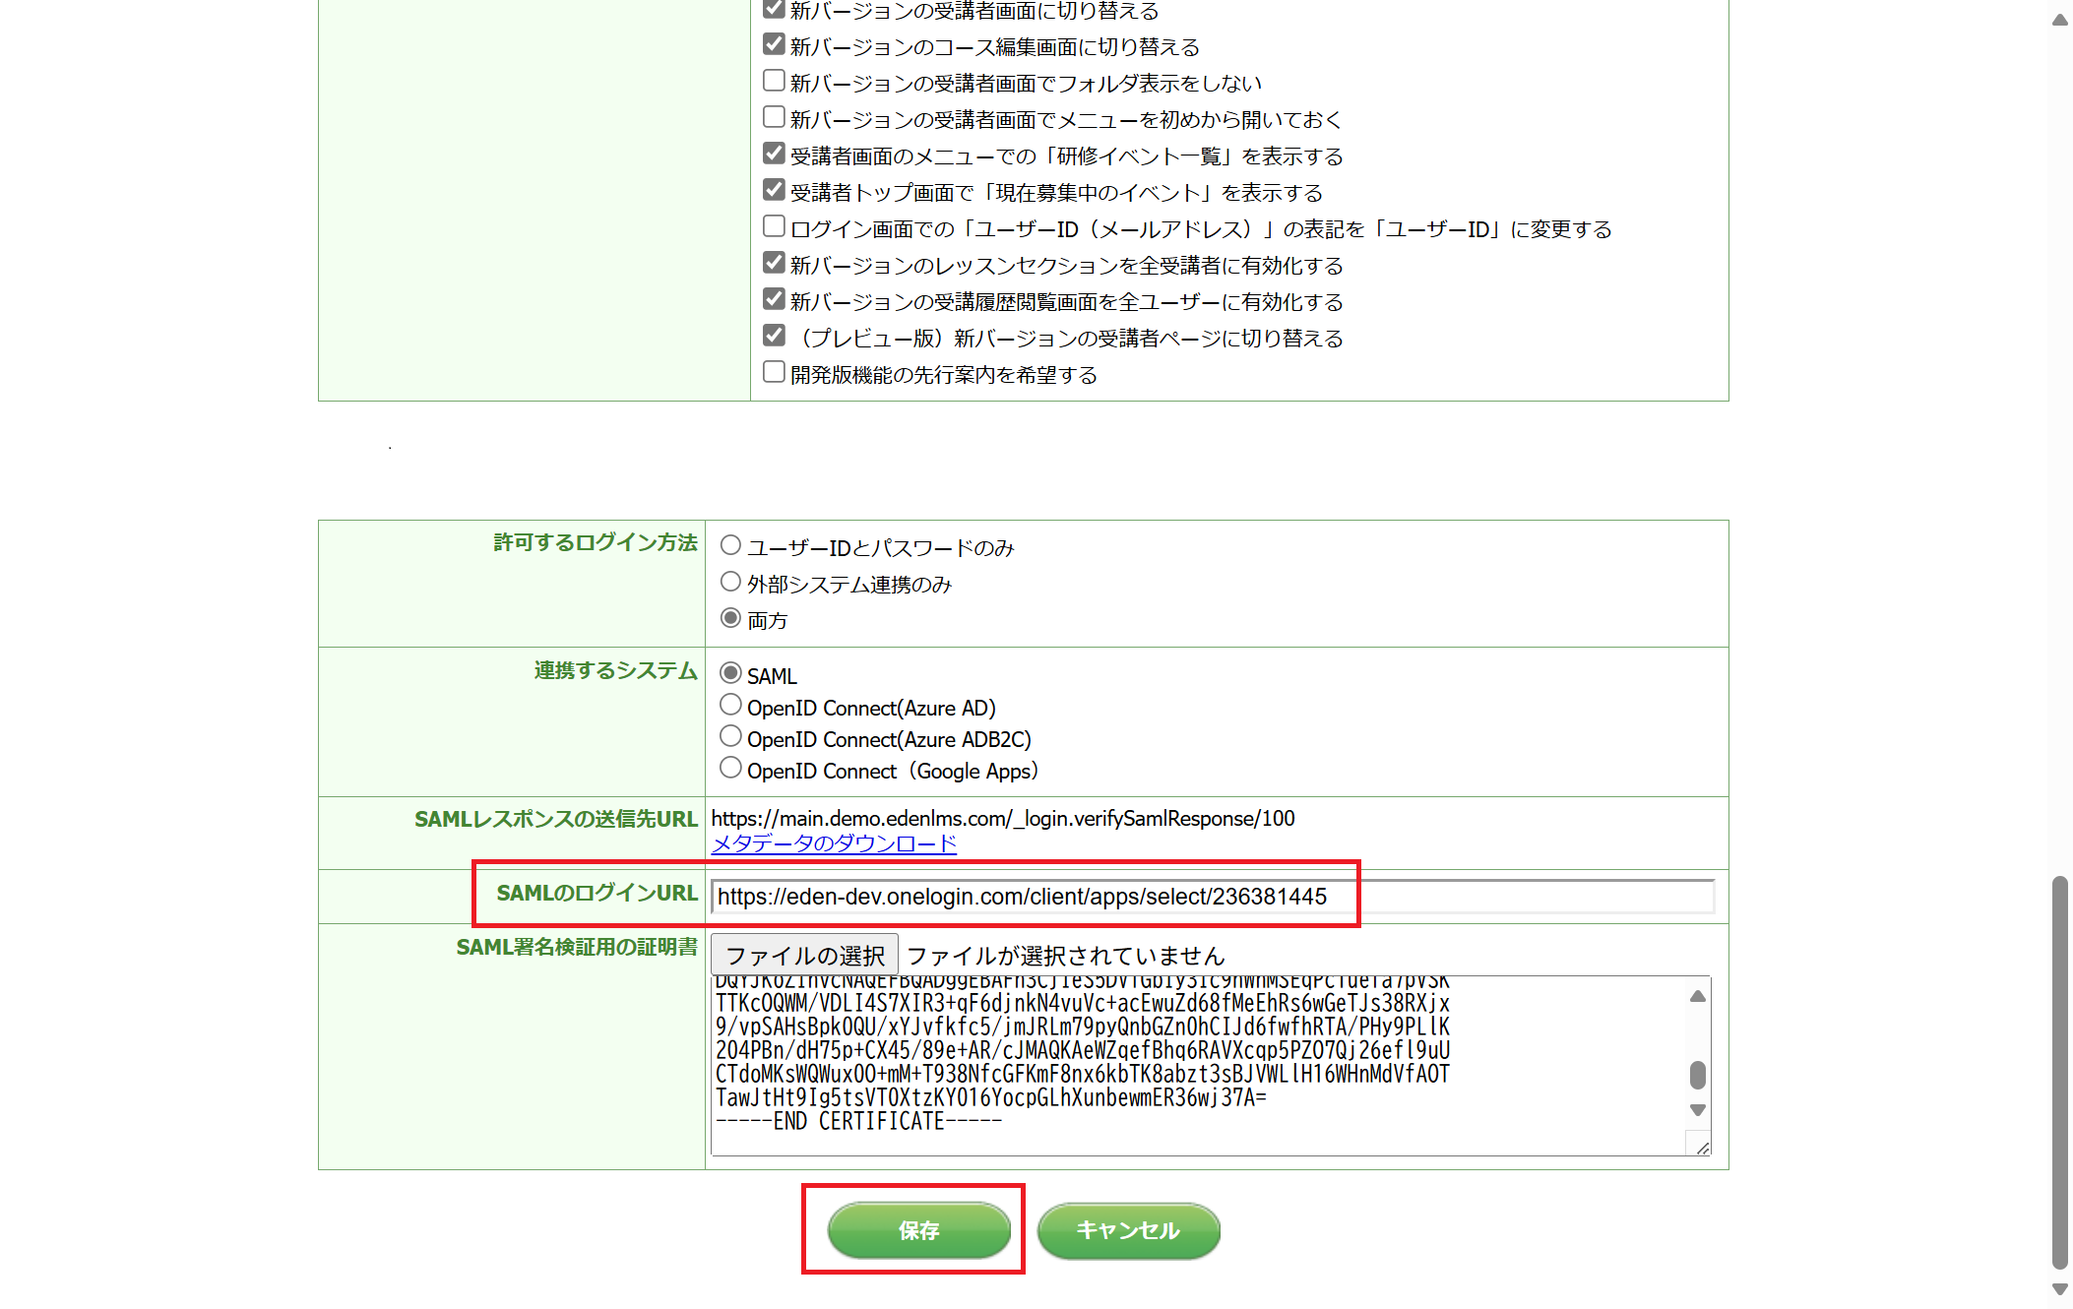Enable 開発版機能の先行案内を希望する checkbox
Viewport: 2073px width, 1309px height.
(x=774, y=372)
